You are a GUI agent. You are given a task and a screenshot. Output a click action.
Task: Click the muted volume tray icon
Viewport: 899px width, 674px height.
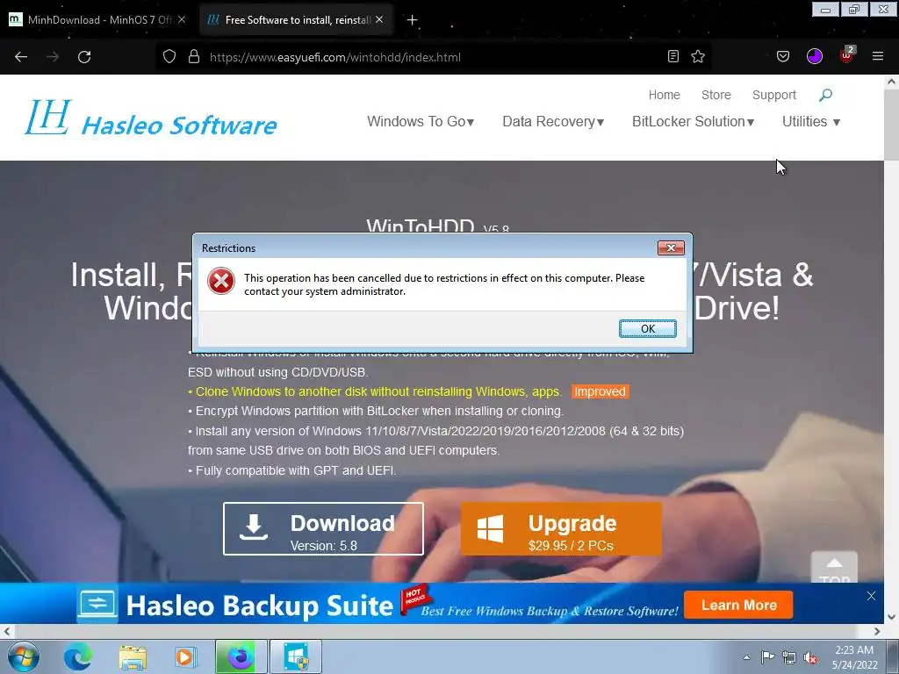click(x=810, y=657)
